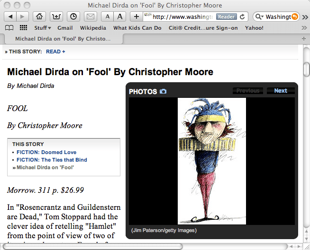Click the horizontal scrollbar thumb
The width and height of the screenshot is (310, 250).
93,246
